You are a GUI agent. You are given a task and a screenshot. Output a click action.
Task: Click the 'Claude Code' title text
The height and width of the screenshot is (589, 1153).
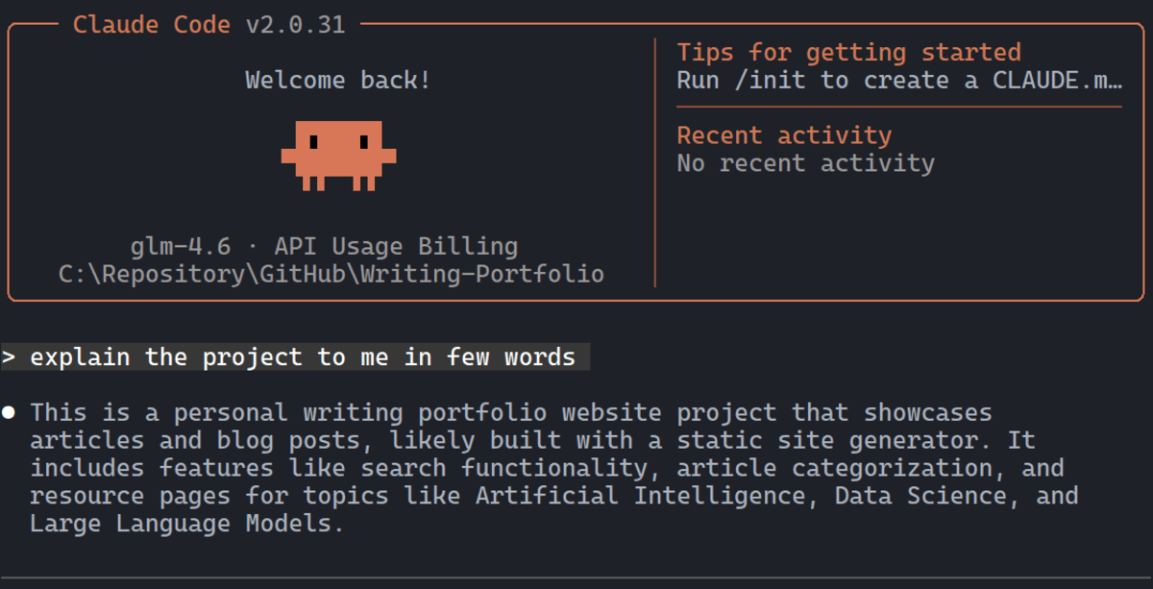point(152,25)
